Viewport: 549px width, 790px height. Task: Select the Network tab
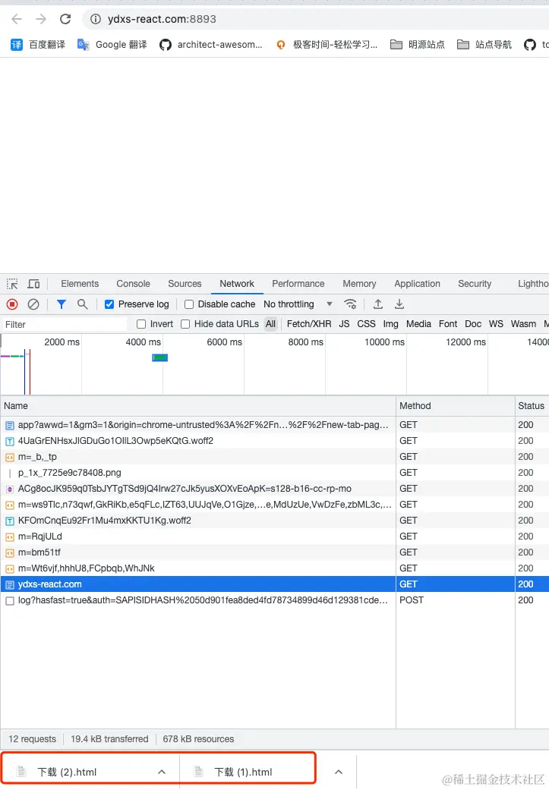(237, 284)
